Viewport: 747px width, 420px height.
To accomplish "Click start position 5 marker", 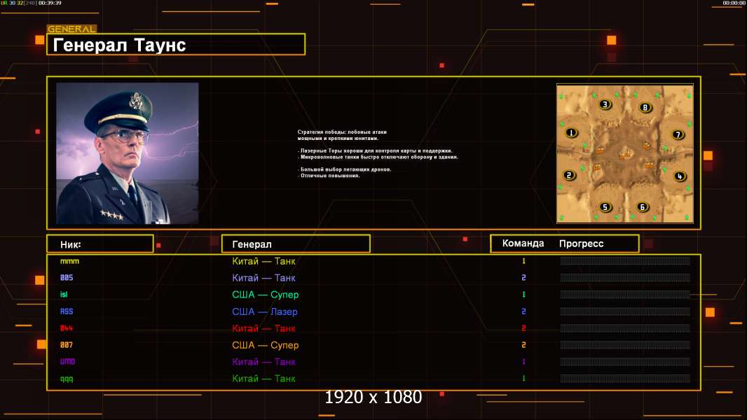I will [606, 206].
